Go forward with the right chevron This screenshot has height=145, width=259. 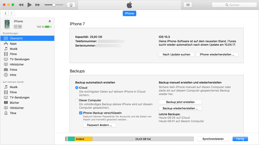click(x=11, y=13)
